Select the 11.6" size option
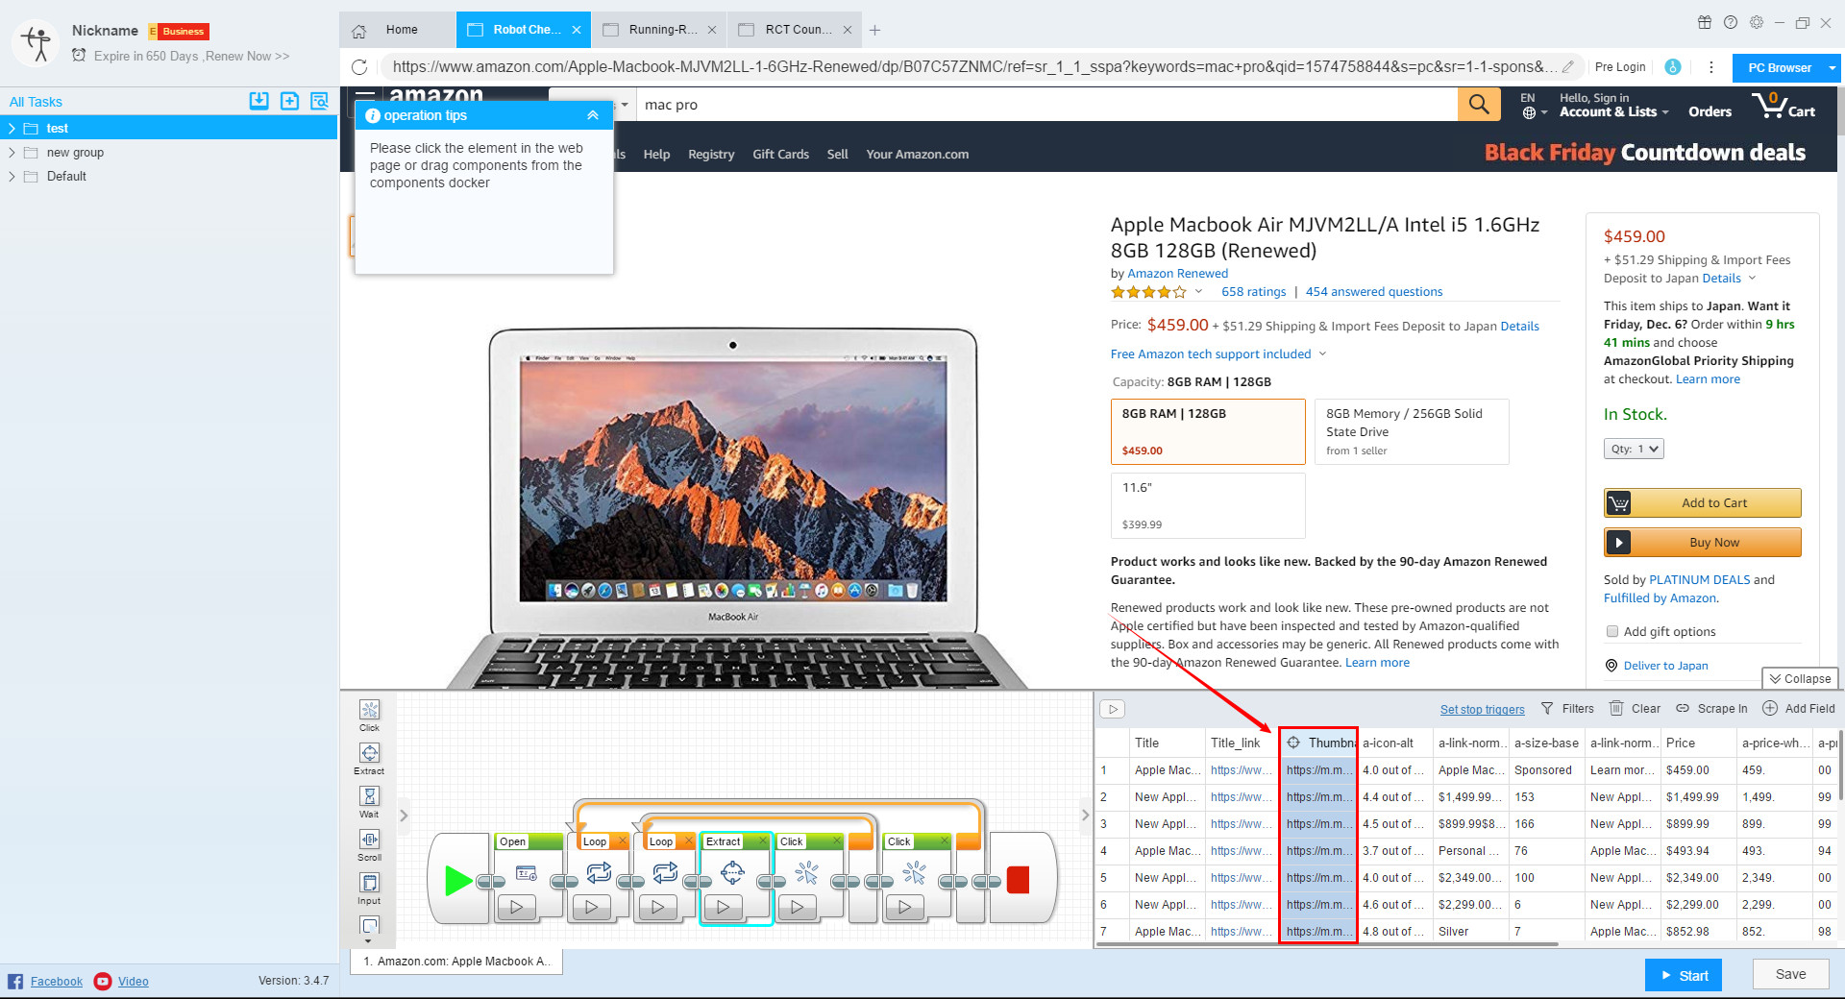Screen dimensions: 1845x999 click(x=1207, y=505)
